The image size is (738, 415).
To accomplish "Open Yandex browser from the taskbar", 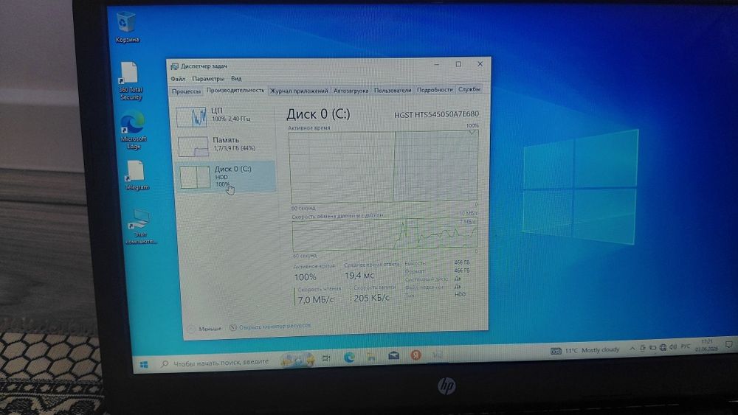I will tap(415, 355).
